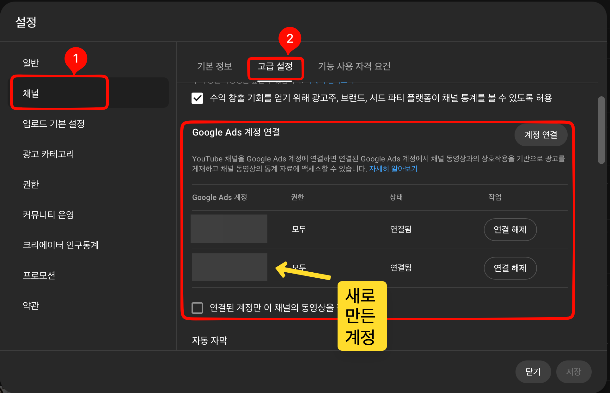Select 프로모션 in the sidebar
610x393 pixels.
(x=39, y=275)
